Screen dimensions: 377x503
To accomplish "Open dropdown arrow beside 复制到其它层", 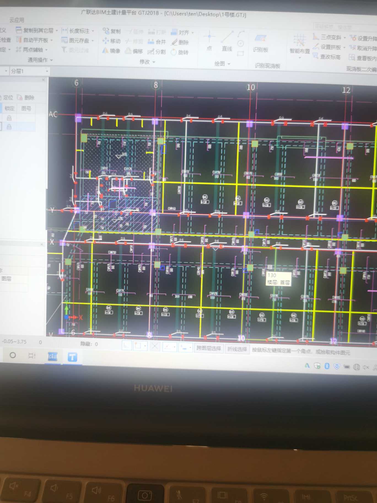I will 57,30.
